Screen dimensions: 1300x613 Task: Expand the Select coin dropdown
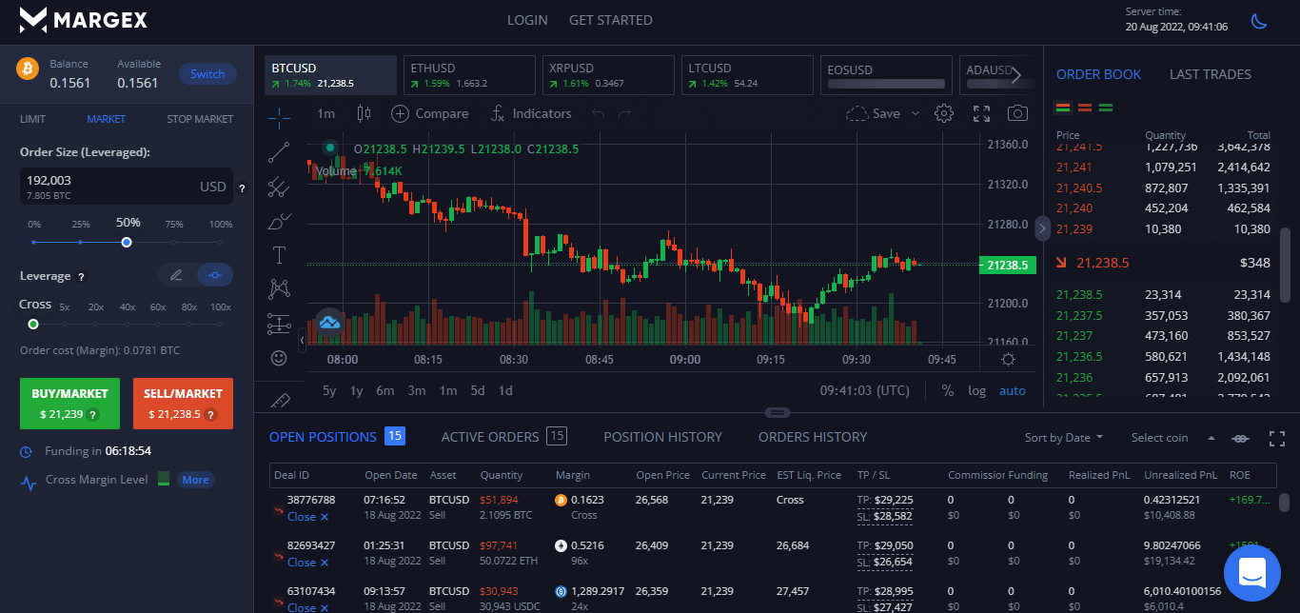tap(1172, 438)
